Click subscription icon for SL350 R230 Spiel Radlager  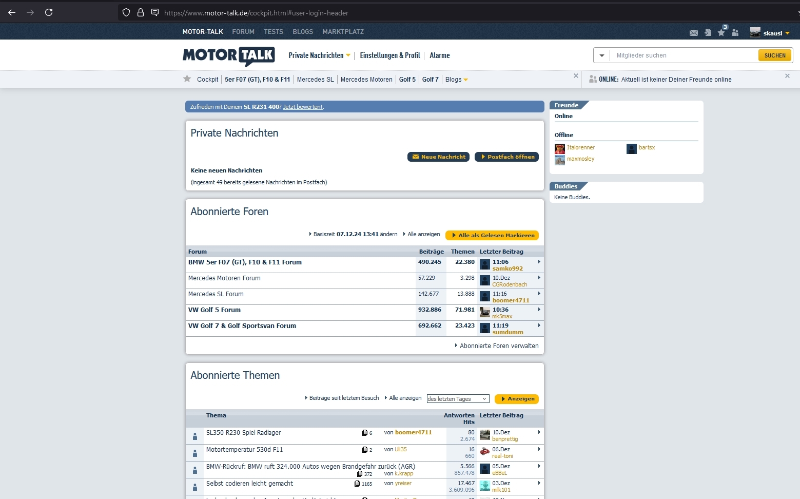pyautogui.click(x=195, y=436)
